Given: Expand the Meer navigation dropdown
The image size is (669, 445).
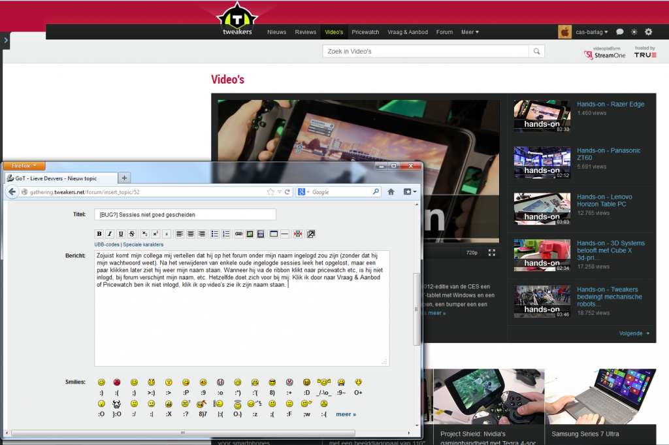Looking at the screenshot, I should pos(470,32).
